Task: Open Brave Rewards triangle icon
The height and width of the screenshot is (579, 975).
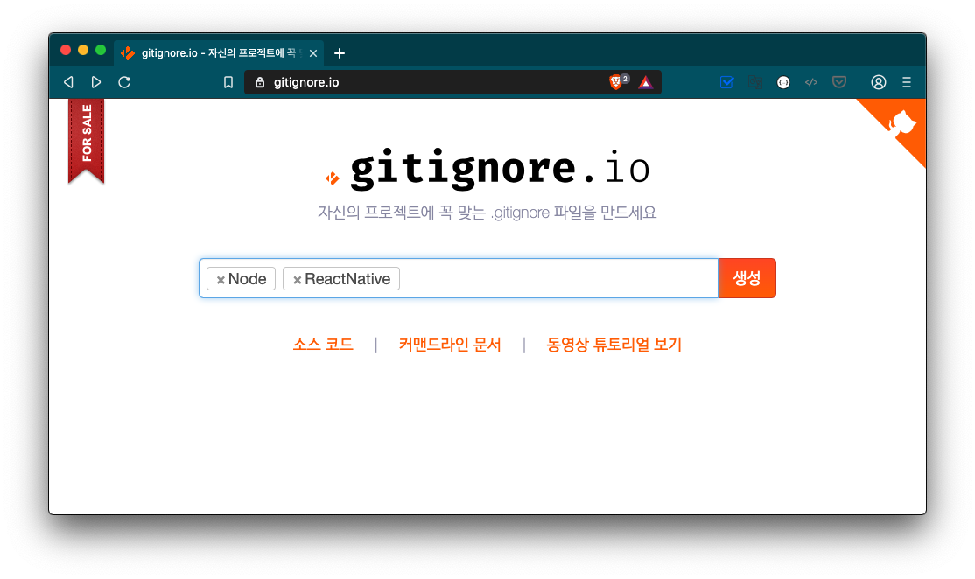Action: pos(645,82)
